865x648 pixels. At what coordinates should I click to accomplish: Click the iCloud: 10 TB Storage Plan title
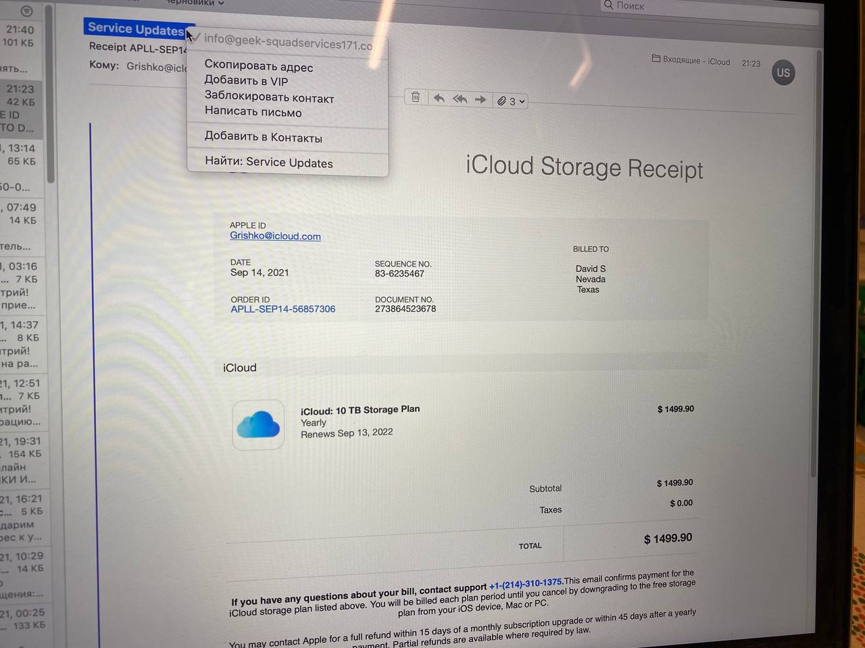[x=360, y=410]
